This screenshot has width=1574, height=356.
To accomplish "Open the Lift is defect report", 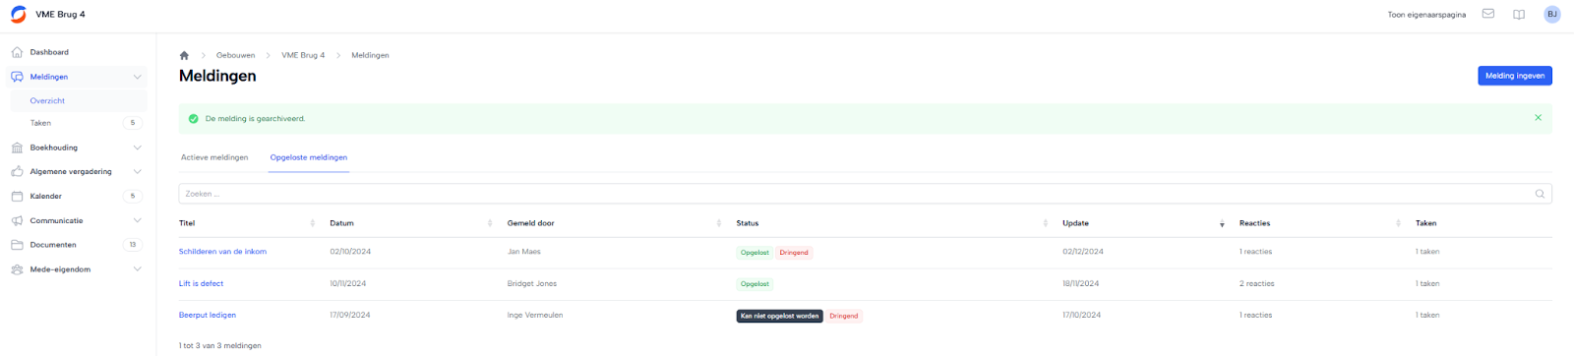I will point(201,283).
